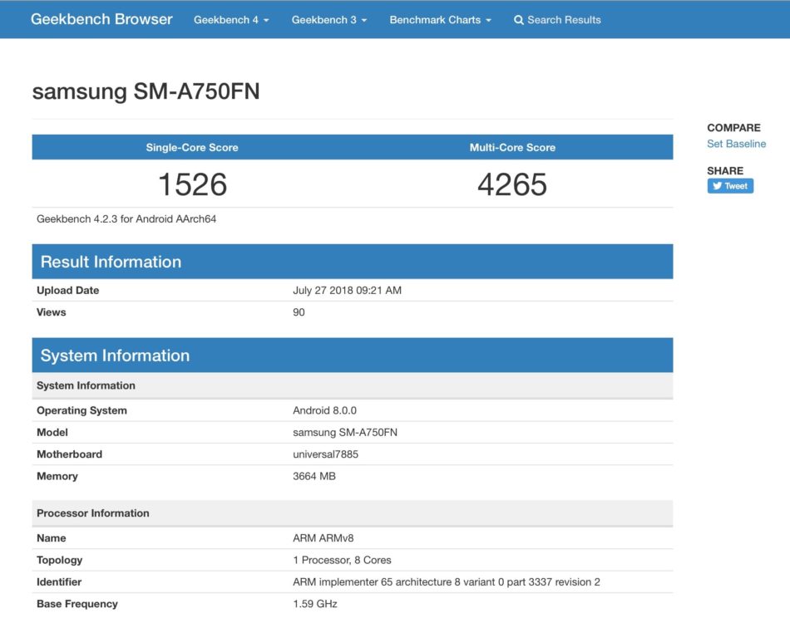Select the memory value 3664 MB

[x=314, y=477]
